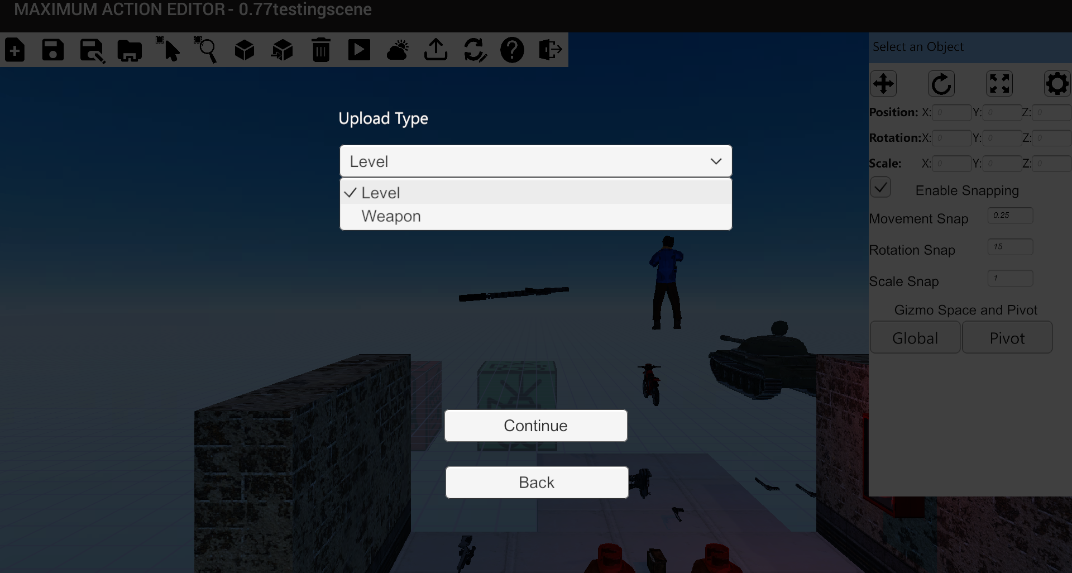Click the upload arrow icon
The width and height of the screenshot is (1072, 573).
[435, 50]
